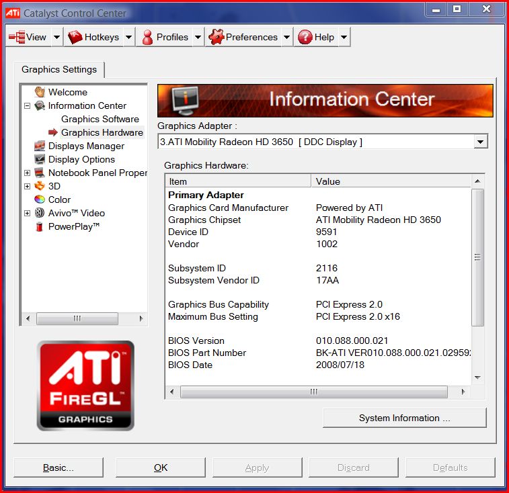
Task: Select Display Options tree item
Action: (x=81, y=159)
